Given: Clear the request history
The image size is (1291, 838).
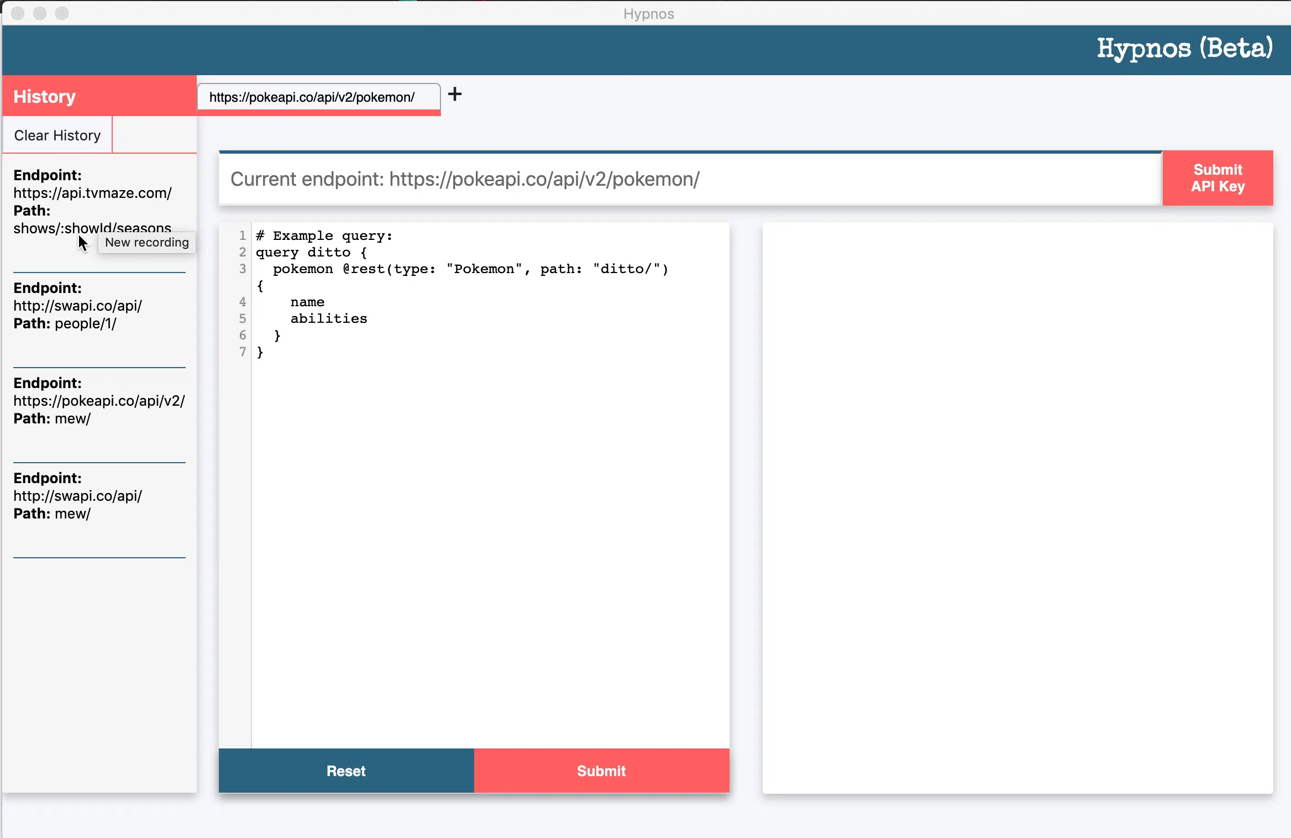Looking at the screenshot, I should 57,135.
